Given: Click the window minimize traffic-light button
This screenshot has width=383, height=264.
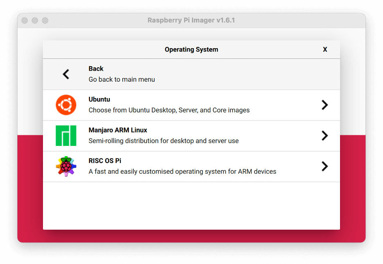Looking at the screenshot, I should coord(35,20).
